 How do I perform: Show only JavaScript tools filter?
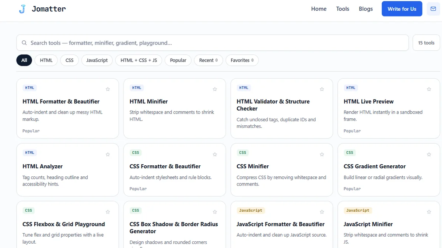[97, 60]
